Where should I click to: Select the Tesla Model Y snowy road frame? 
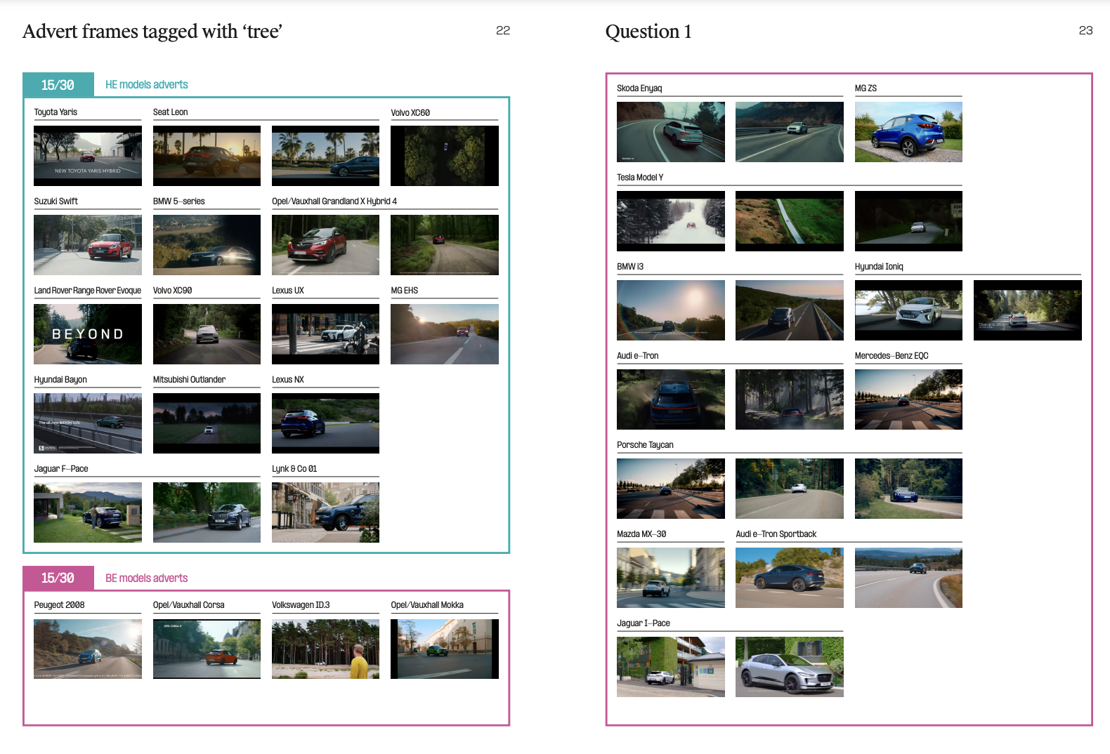coord(671,221)
